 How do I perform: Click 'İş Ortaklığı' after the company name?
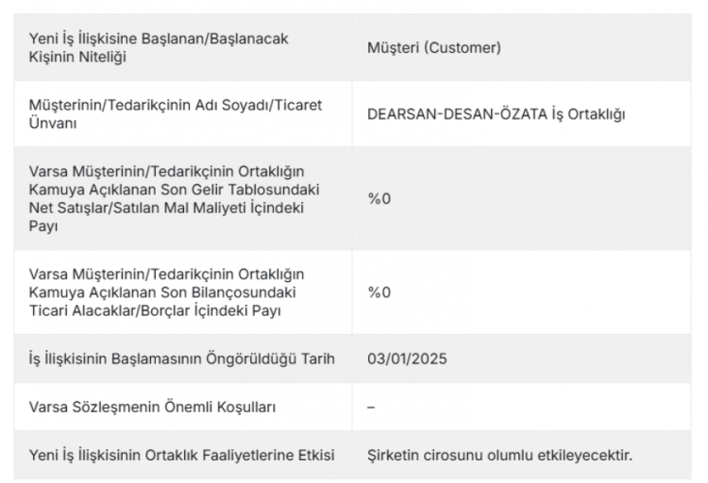pos(589,114)
